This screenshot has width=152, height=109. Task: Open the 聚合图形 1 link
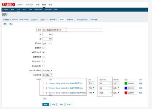(x=71, y=20)
